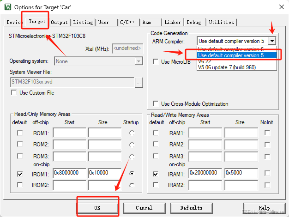Go to the Utilities tab
The image size is (289, 217).
pos(221,22)
